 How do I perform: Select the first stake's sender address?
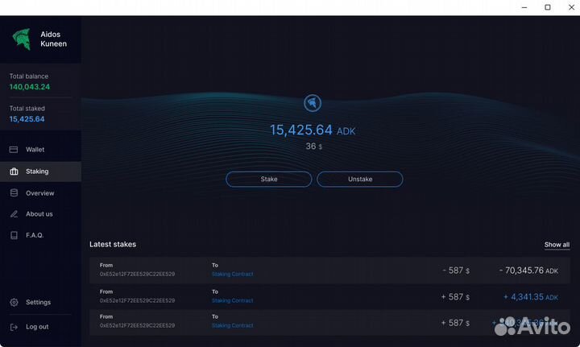137,275
